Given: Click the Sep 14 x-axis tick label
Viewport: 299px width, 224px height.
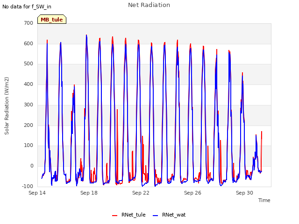Looking at the screenshot, I should point(37,193).
